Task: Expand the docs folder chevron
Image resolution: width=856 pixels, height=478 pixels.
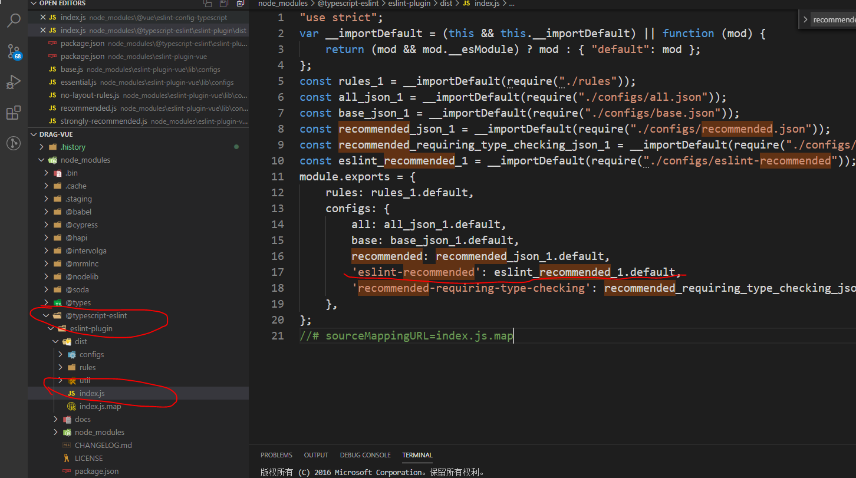Action: pyautogui.click(x=56, y=419)
